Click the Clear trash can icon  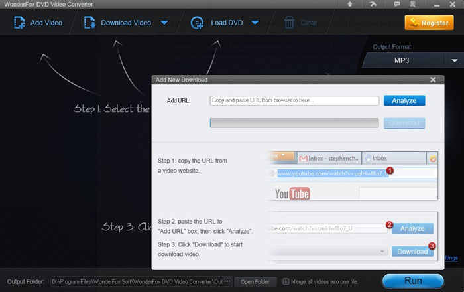pyautogui.click(x=289, y=23)
